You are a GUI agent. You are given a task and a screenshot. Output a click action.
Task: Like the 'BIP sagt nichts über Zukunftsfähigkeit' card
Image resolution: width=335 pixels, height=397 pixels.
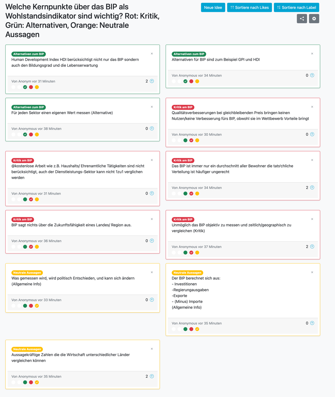pos(152,240)
